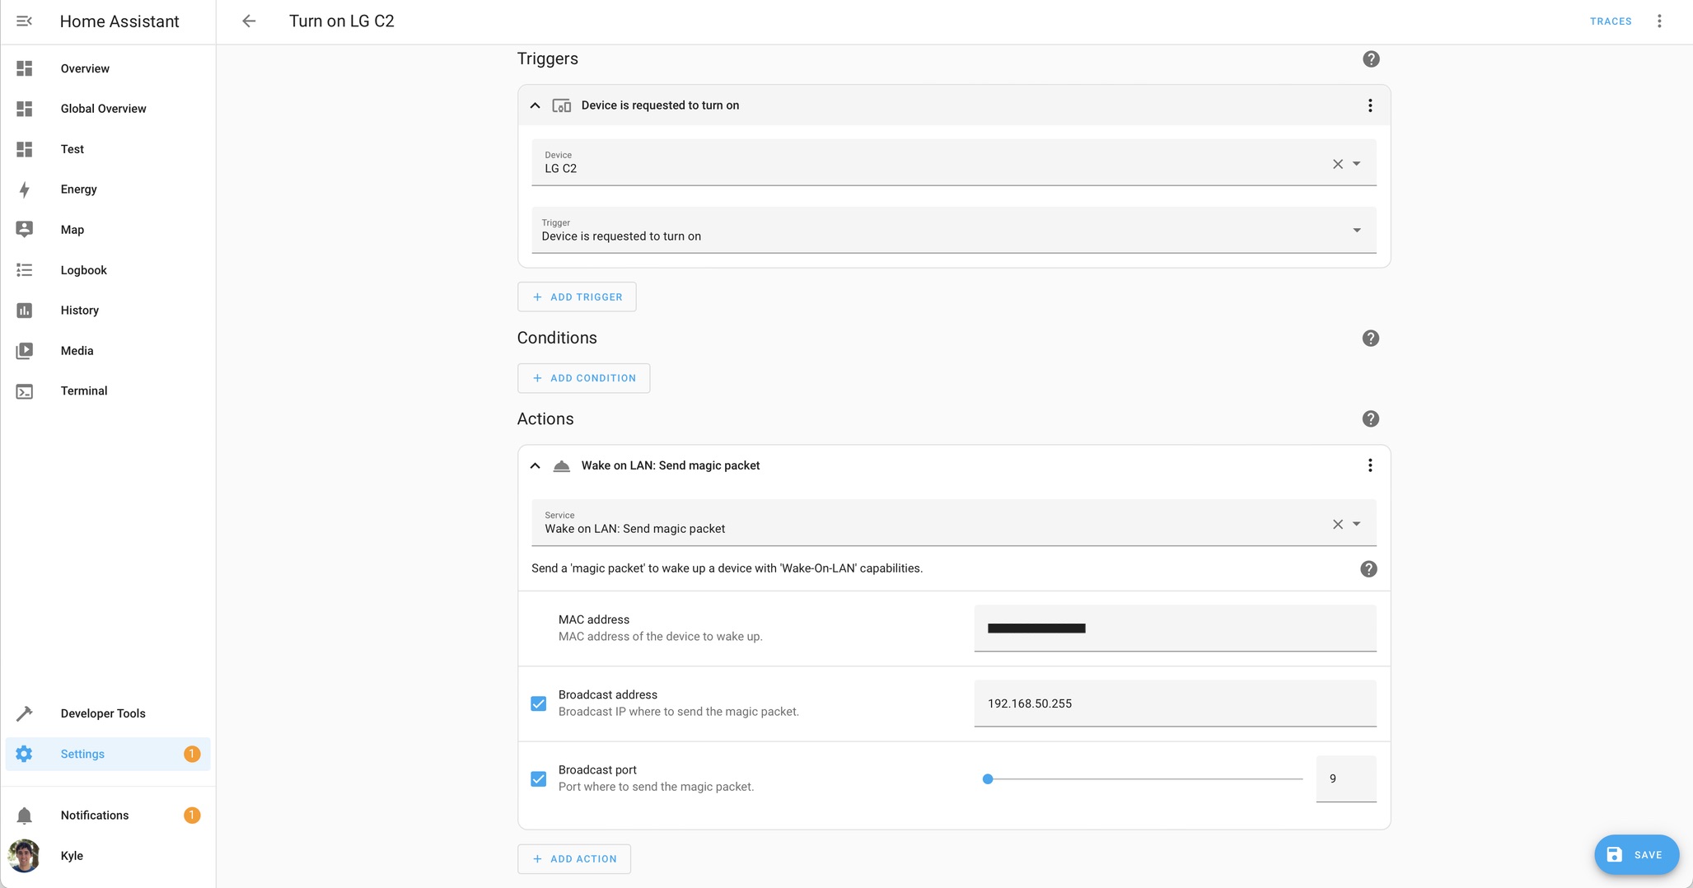Open Map in the sidebar
The height and width of the screenshot is (888, 1693).
click(108, 230)
